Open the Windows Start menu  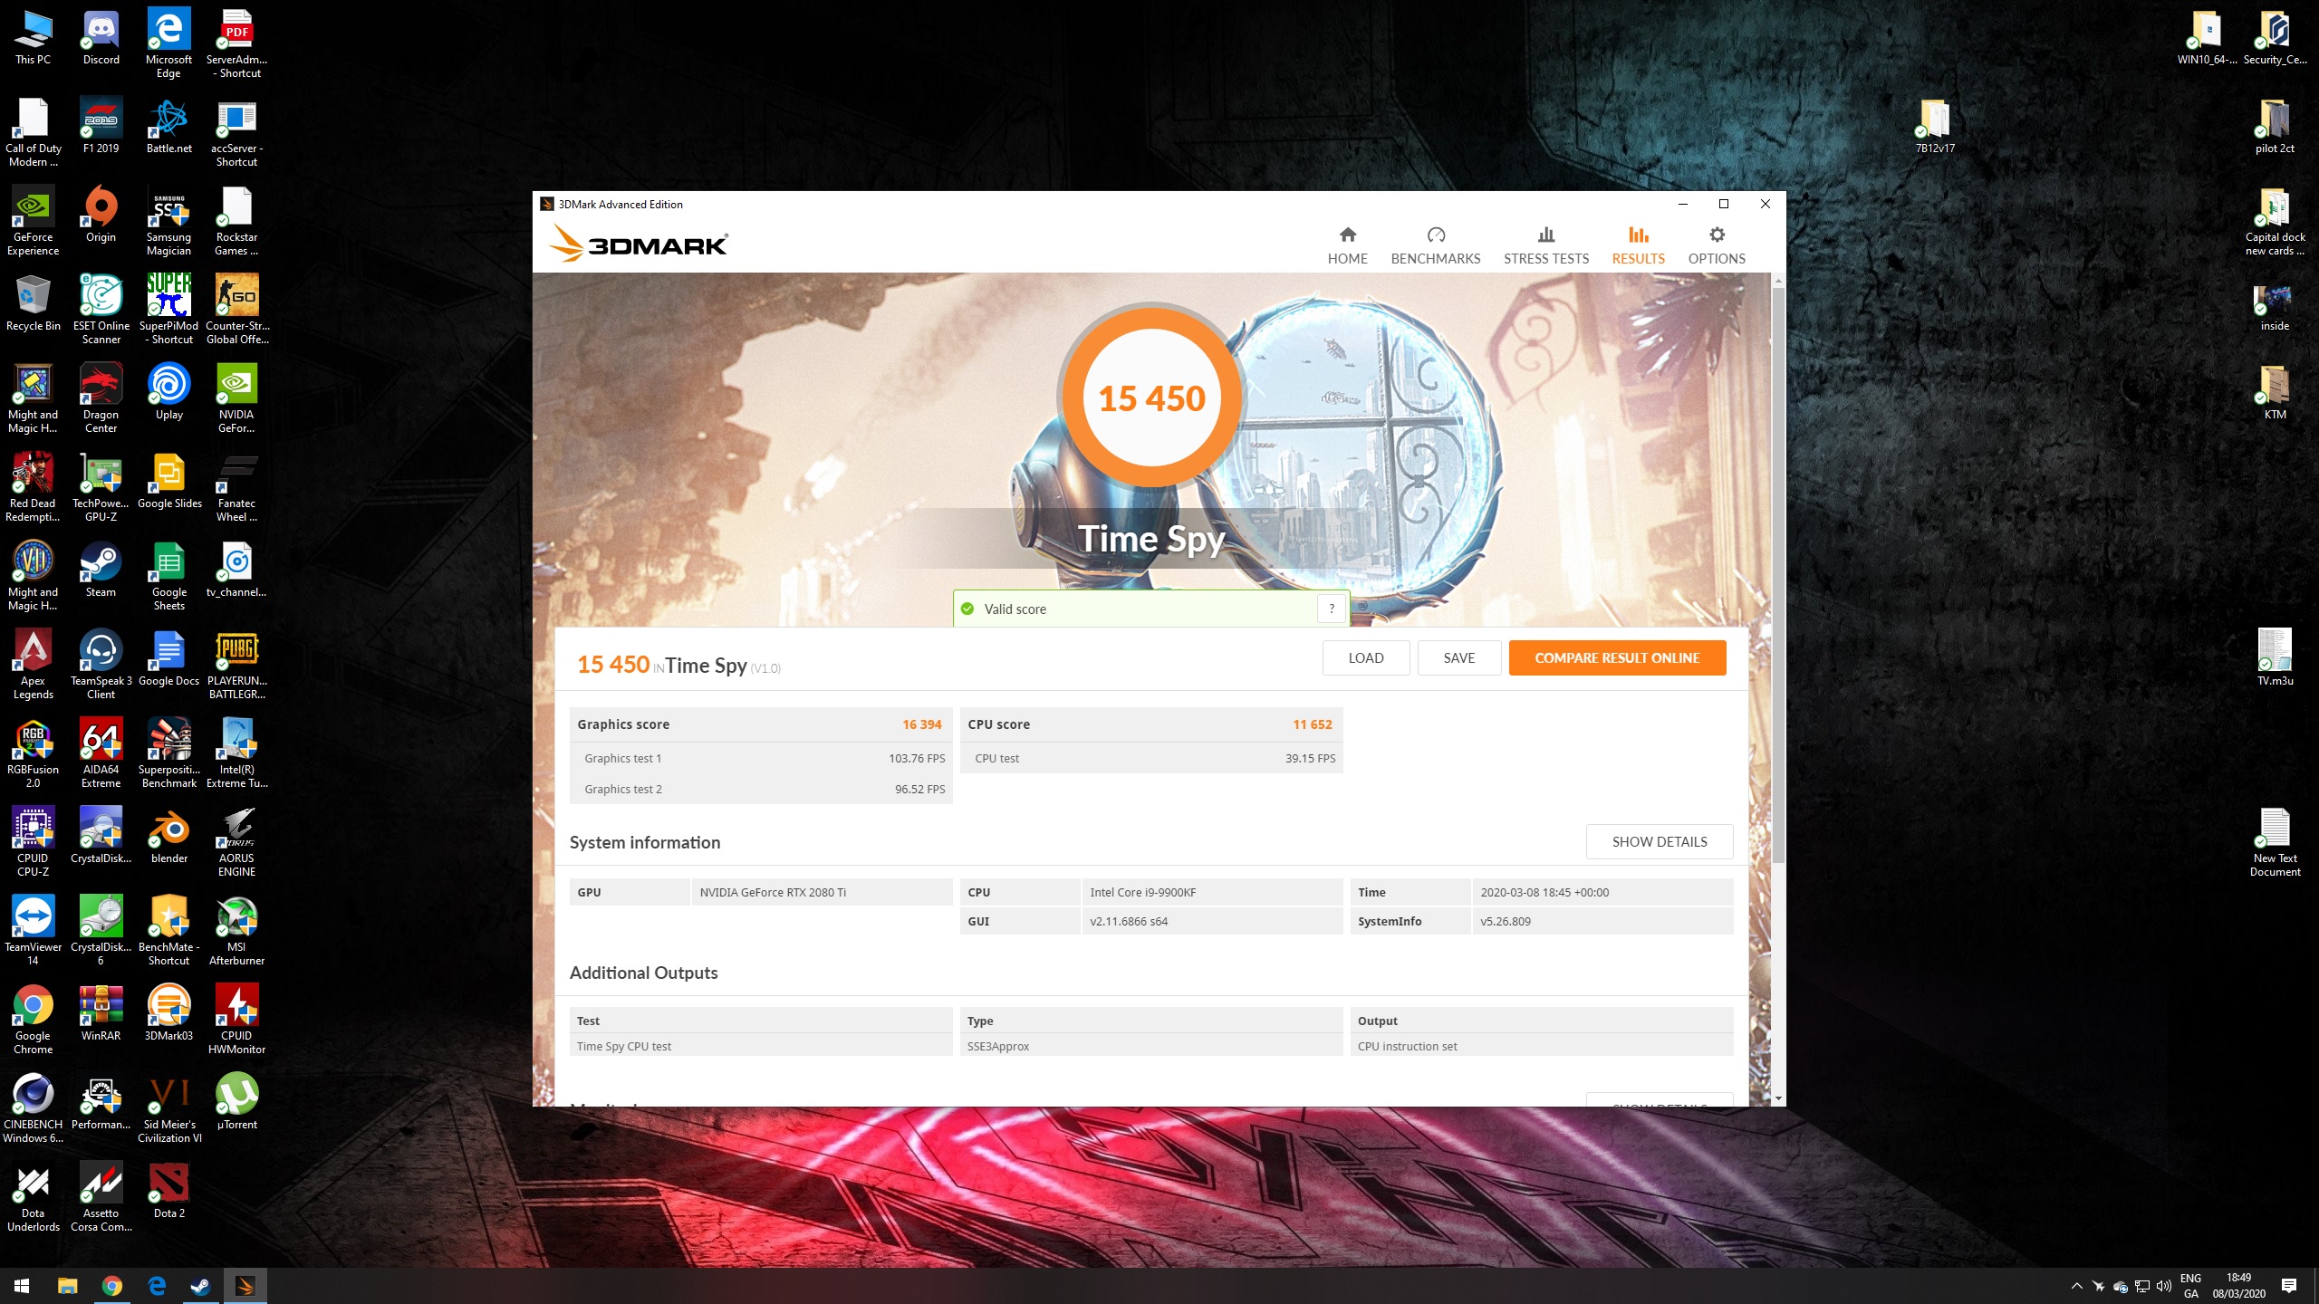pyautogui.click(x=22, y=1286)
